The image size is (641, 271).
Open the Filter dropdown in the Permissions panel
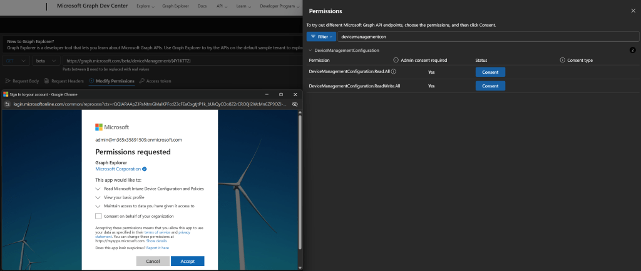click(x=320, y=37)
